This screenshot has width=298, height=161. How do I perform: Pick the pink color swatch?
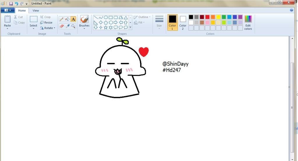[x=207, y=22]
